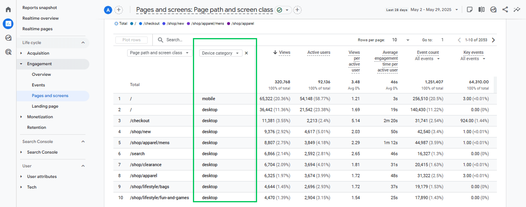Sort by the Event count column header
Image resolution: width=526 pixels, height=207 pixels.
[x=428, y=52]
